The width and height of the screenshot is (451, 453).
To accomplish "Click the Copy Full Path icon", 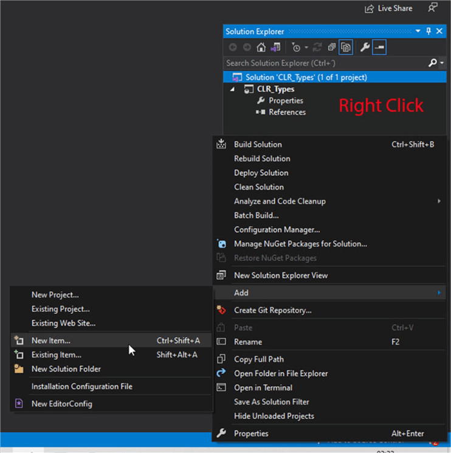I will click(221, 359).
